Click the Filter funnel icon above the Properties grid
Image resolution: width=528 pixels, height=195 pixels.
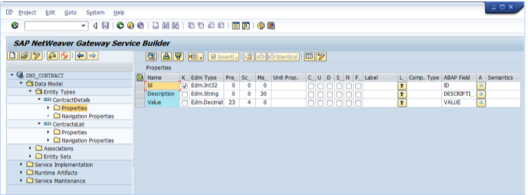178,57
